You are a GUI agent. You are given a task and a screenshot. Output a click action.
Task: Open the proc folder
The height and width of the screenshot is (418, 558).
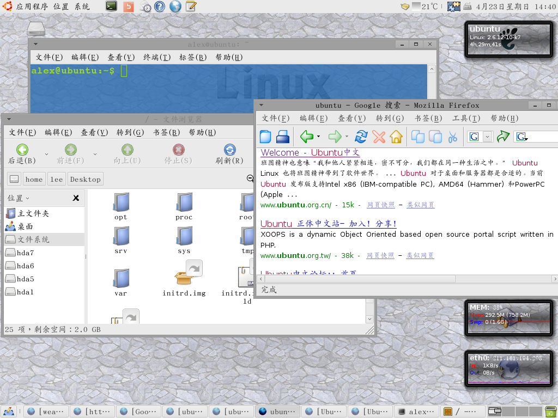tap(184, 206)
